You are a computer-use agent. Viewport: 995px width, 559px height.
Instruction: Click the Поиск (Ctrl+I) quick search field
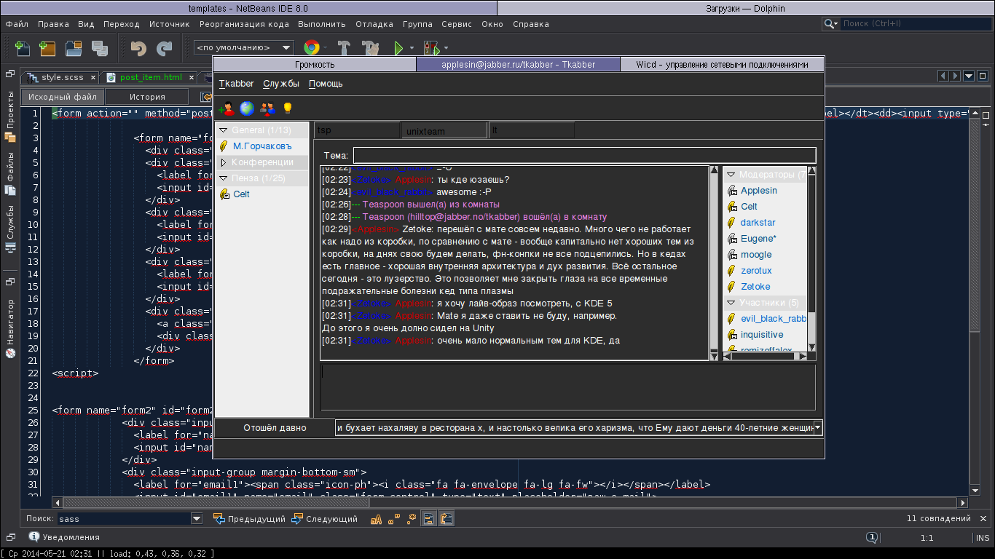(916, 24)
